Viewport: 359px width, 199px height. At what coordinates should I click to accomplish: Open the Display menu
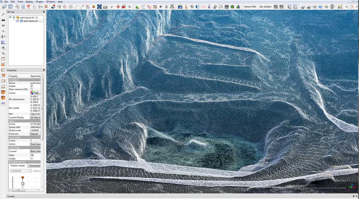tap(29, 1)
